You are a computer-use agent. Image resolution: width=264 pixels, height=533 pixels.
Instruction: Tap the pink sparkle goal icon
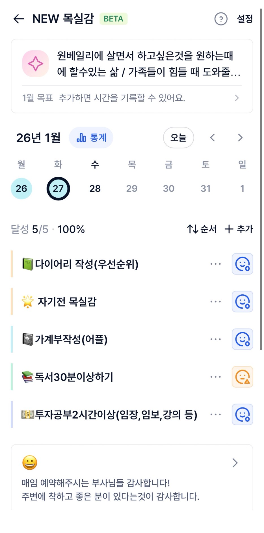tap(36, 64)
